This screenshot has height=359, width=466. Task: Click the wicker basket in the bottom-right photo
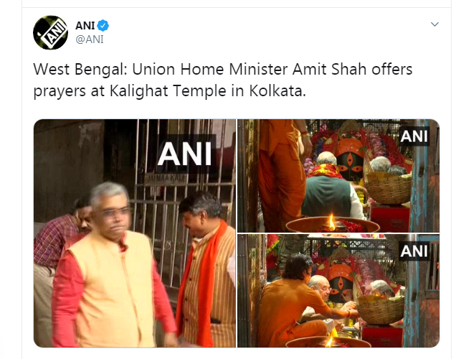point(381,309)
